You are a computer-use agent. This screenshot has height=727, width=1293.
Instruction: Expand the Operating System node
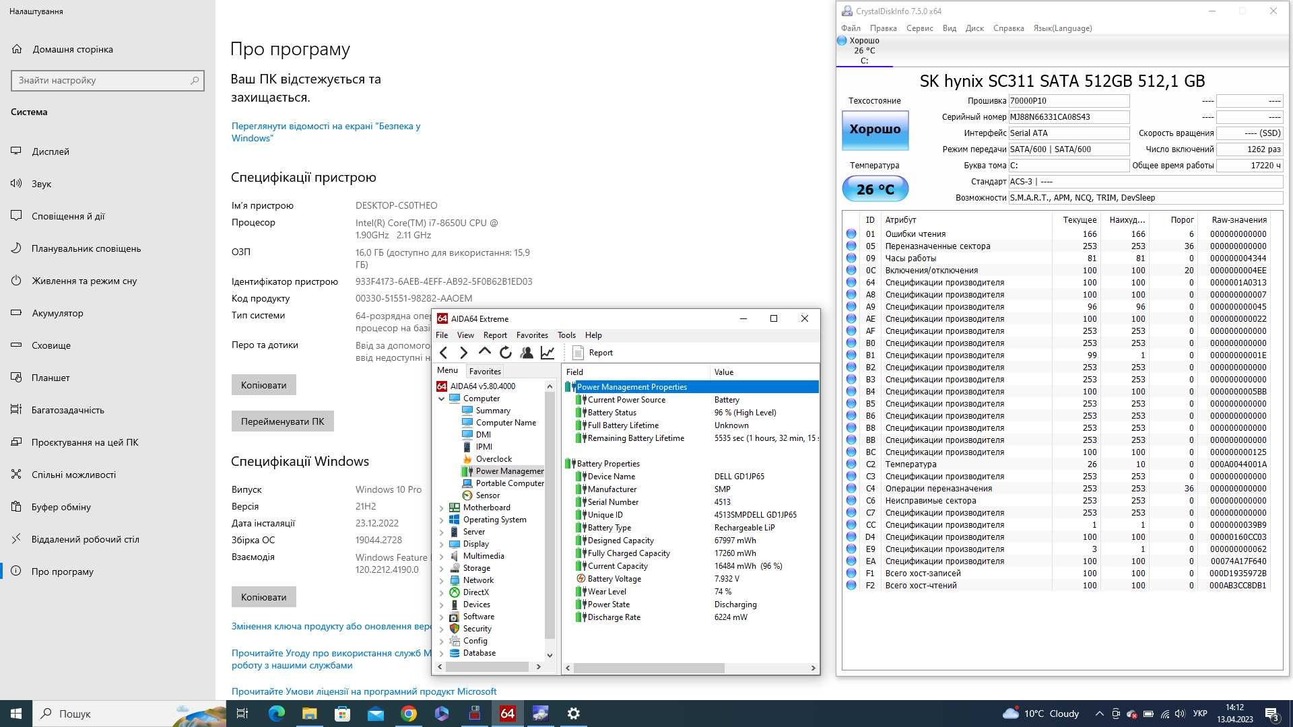pyautogui.click(x=442, y=520)
